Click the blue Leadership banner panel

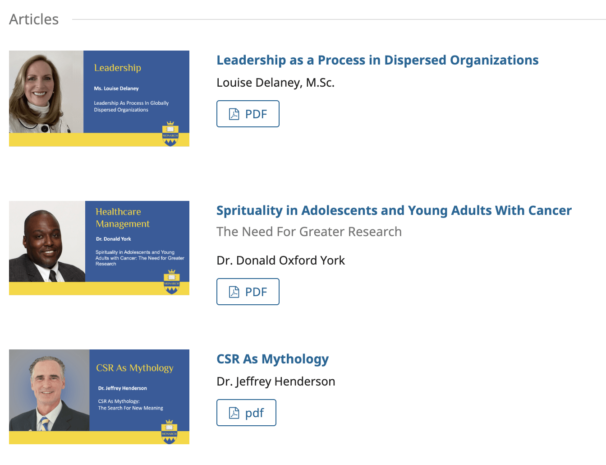(136, 92)
